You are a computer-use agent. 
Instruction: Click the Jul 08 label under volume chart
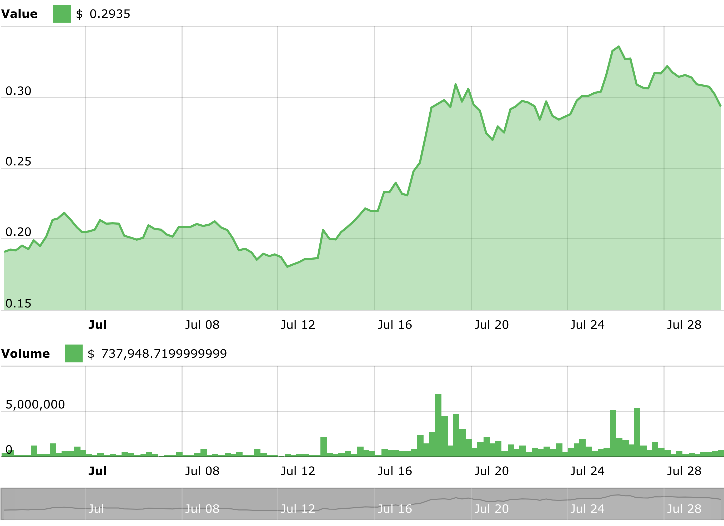[202, 471]
